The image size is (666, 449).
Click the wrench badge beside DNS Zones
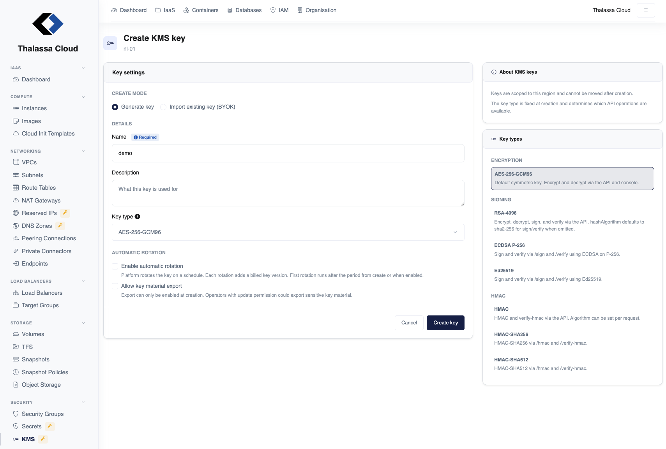pos(60,225)
